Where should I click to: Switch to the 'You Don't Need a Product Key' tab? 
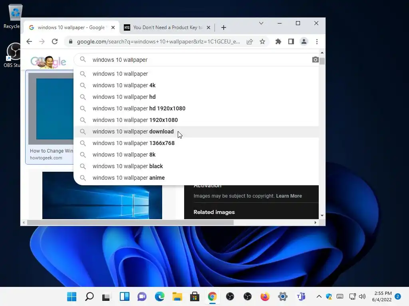(x=167, y=27)
